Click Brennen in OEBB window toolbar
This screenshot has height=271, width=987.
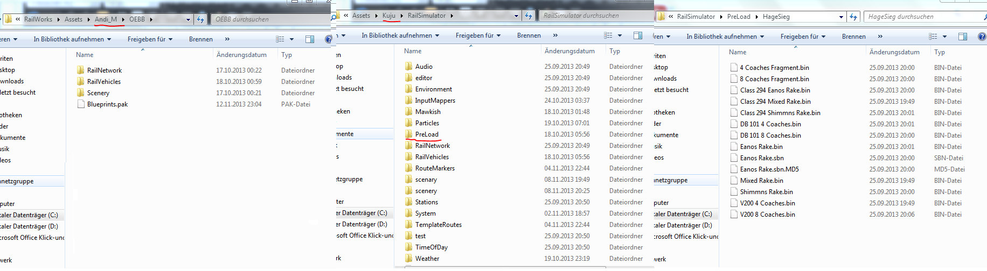point(201,39)
